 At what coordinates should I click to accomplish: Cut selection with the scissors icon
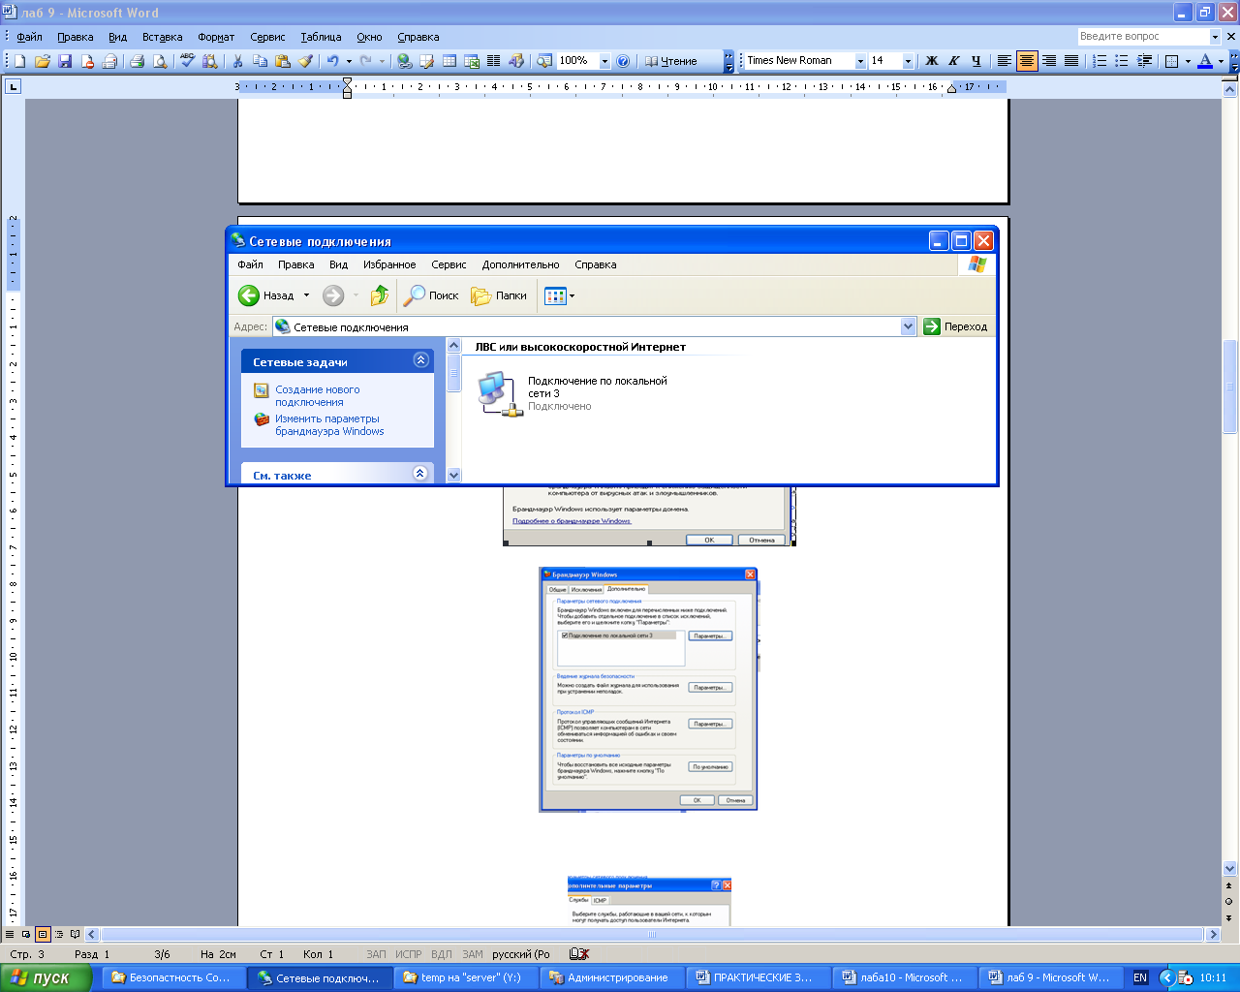237,61
